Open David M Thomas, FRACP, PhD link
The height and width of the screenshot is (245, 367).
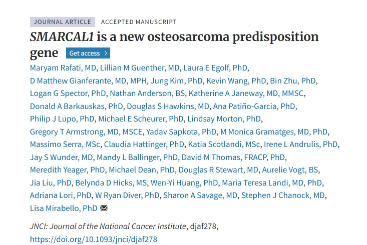[233, 157]
